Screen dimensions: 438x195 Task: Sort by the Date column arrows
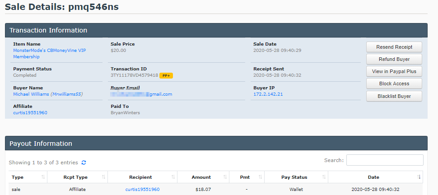click(x=419, y=177)
